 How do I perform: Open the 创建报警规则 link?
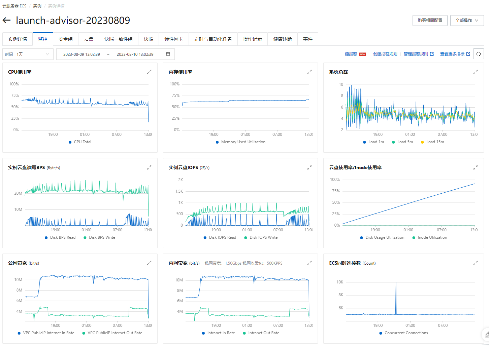tap(385, 54)
